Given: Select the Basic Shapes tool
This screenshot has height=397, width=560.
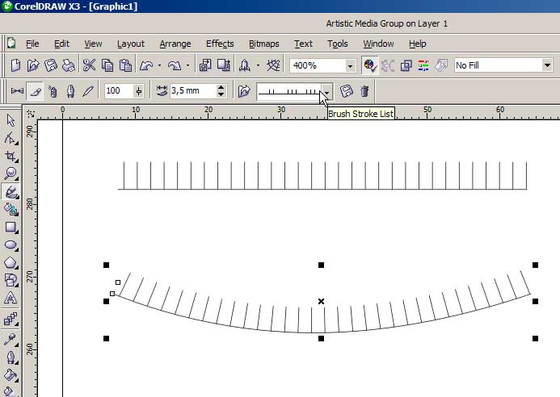Looking at the screenshot, I should point(11,280).
